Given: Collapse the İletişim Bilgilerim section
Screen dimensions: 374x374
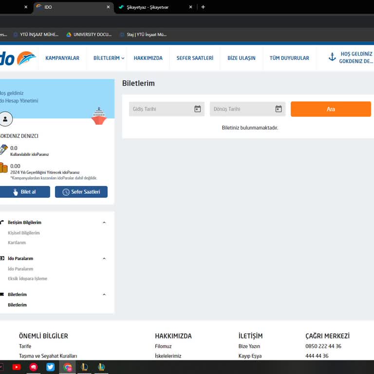Looking at the screenshot, I should click(104, 223).
